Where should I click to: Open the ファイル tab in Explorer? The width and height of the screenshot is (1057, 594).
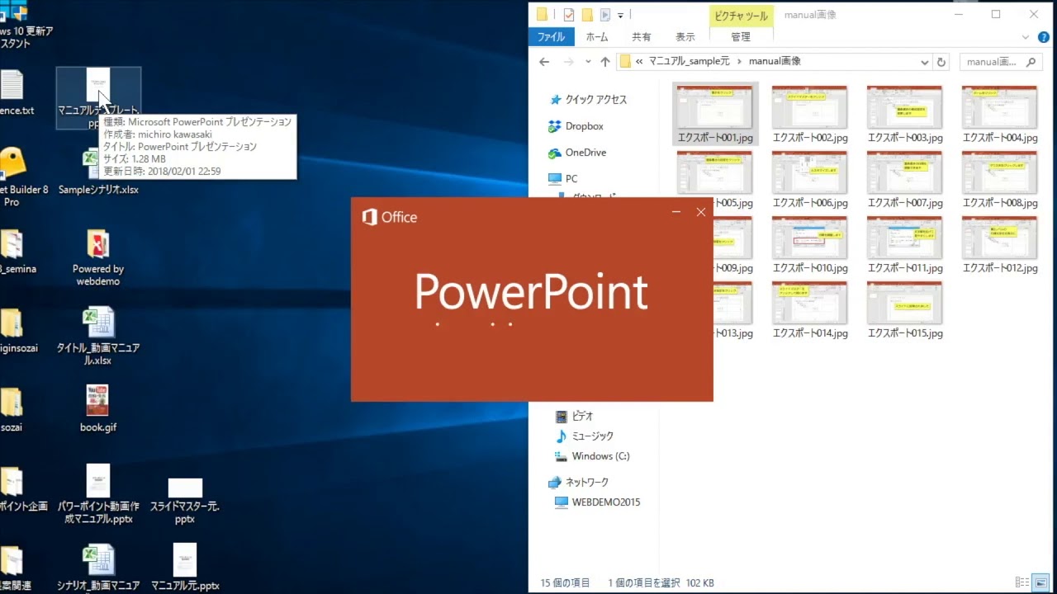[551, 36]
